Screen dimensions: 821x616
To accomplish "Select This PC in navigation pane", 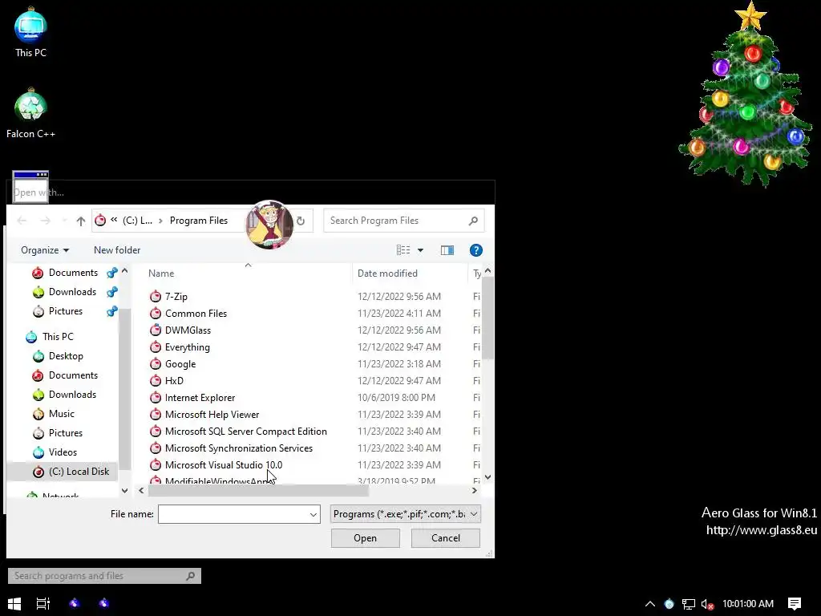I will tap(58, 337).
